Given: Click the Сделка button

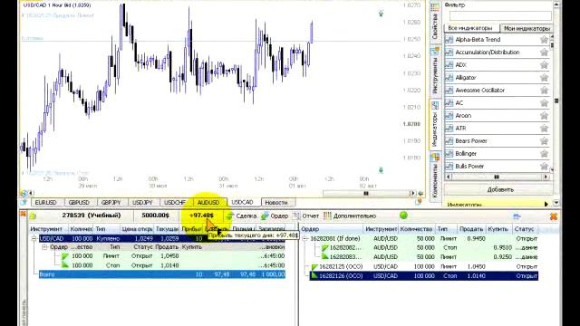Looking at the screenshot, I should [241, 216].
